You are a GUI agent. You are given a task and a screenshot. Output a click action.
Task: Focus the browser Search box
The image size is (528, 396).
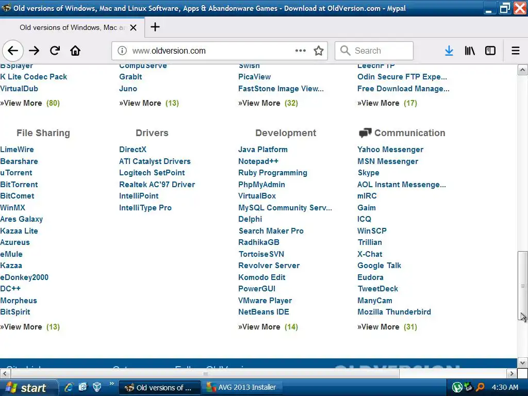point(374,51)
